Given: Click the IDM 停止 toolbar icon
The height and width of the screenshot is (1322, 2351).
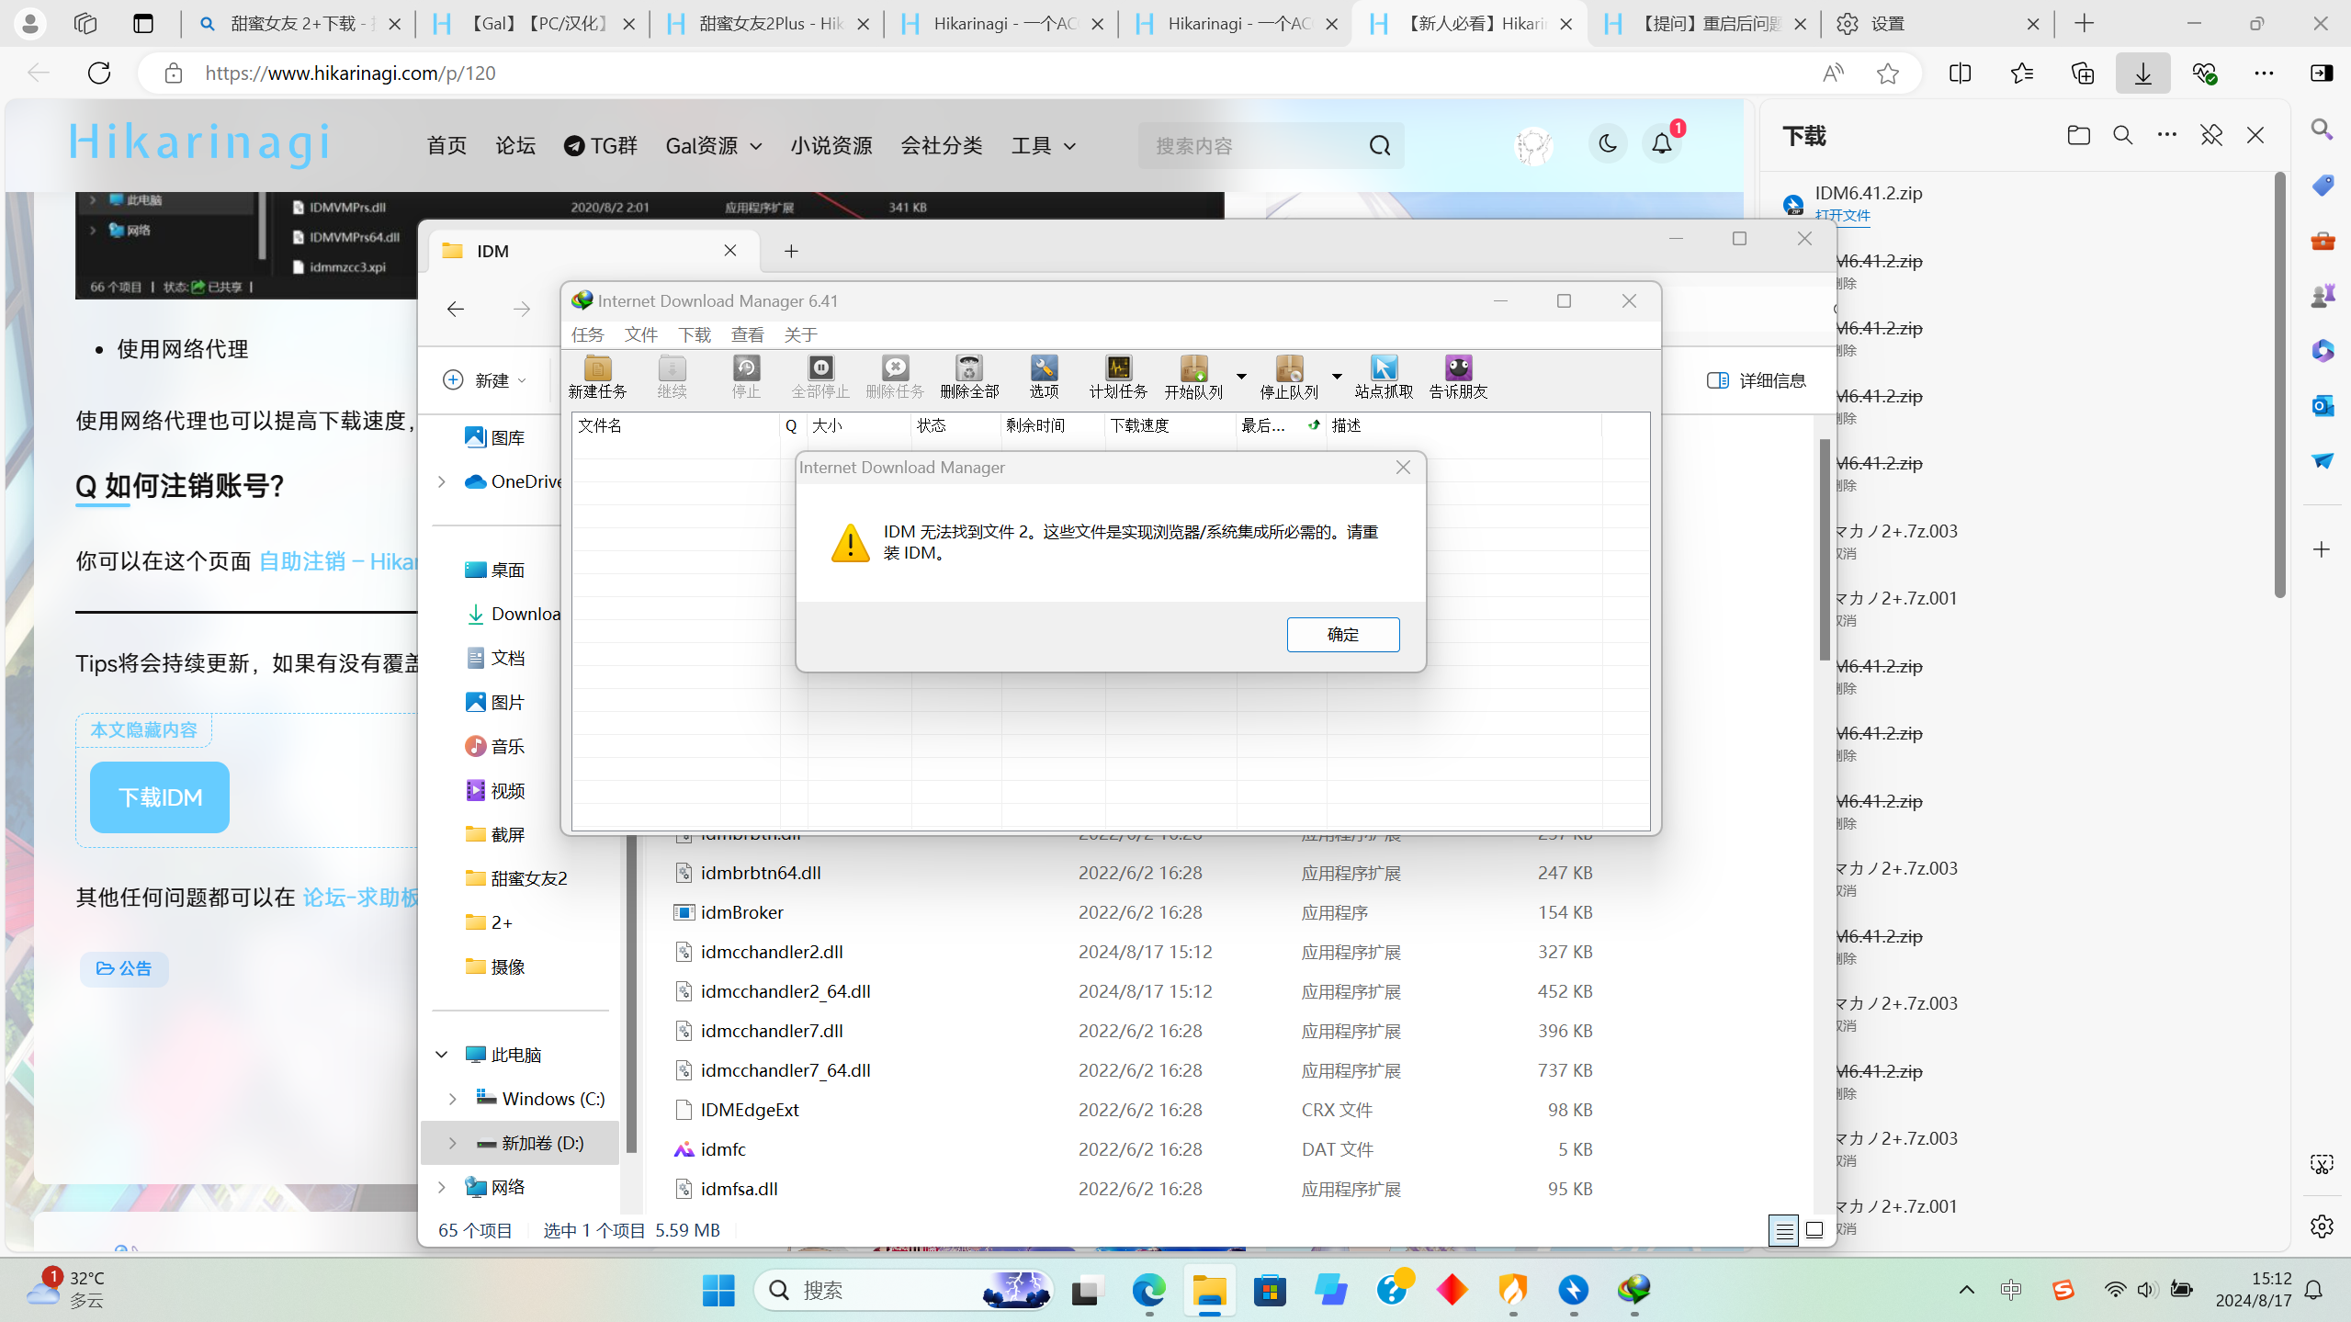Looking at the screenshot, I should tap(746, 377).
